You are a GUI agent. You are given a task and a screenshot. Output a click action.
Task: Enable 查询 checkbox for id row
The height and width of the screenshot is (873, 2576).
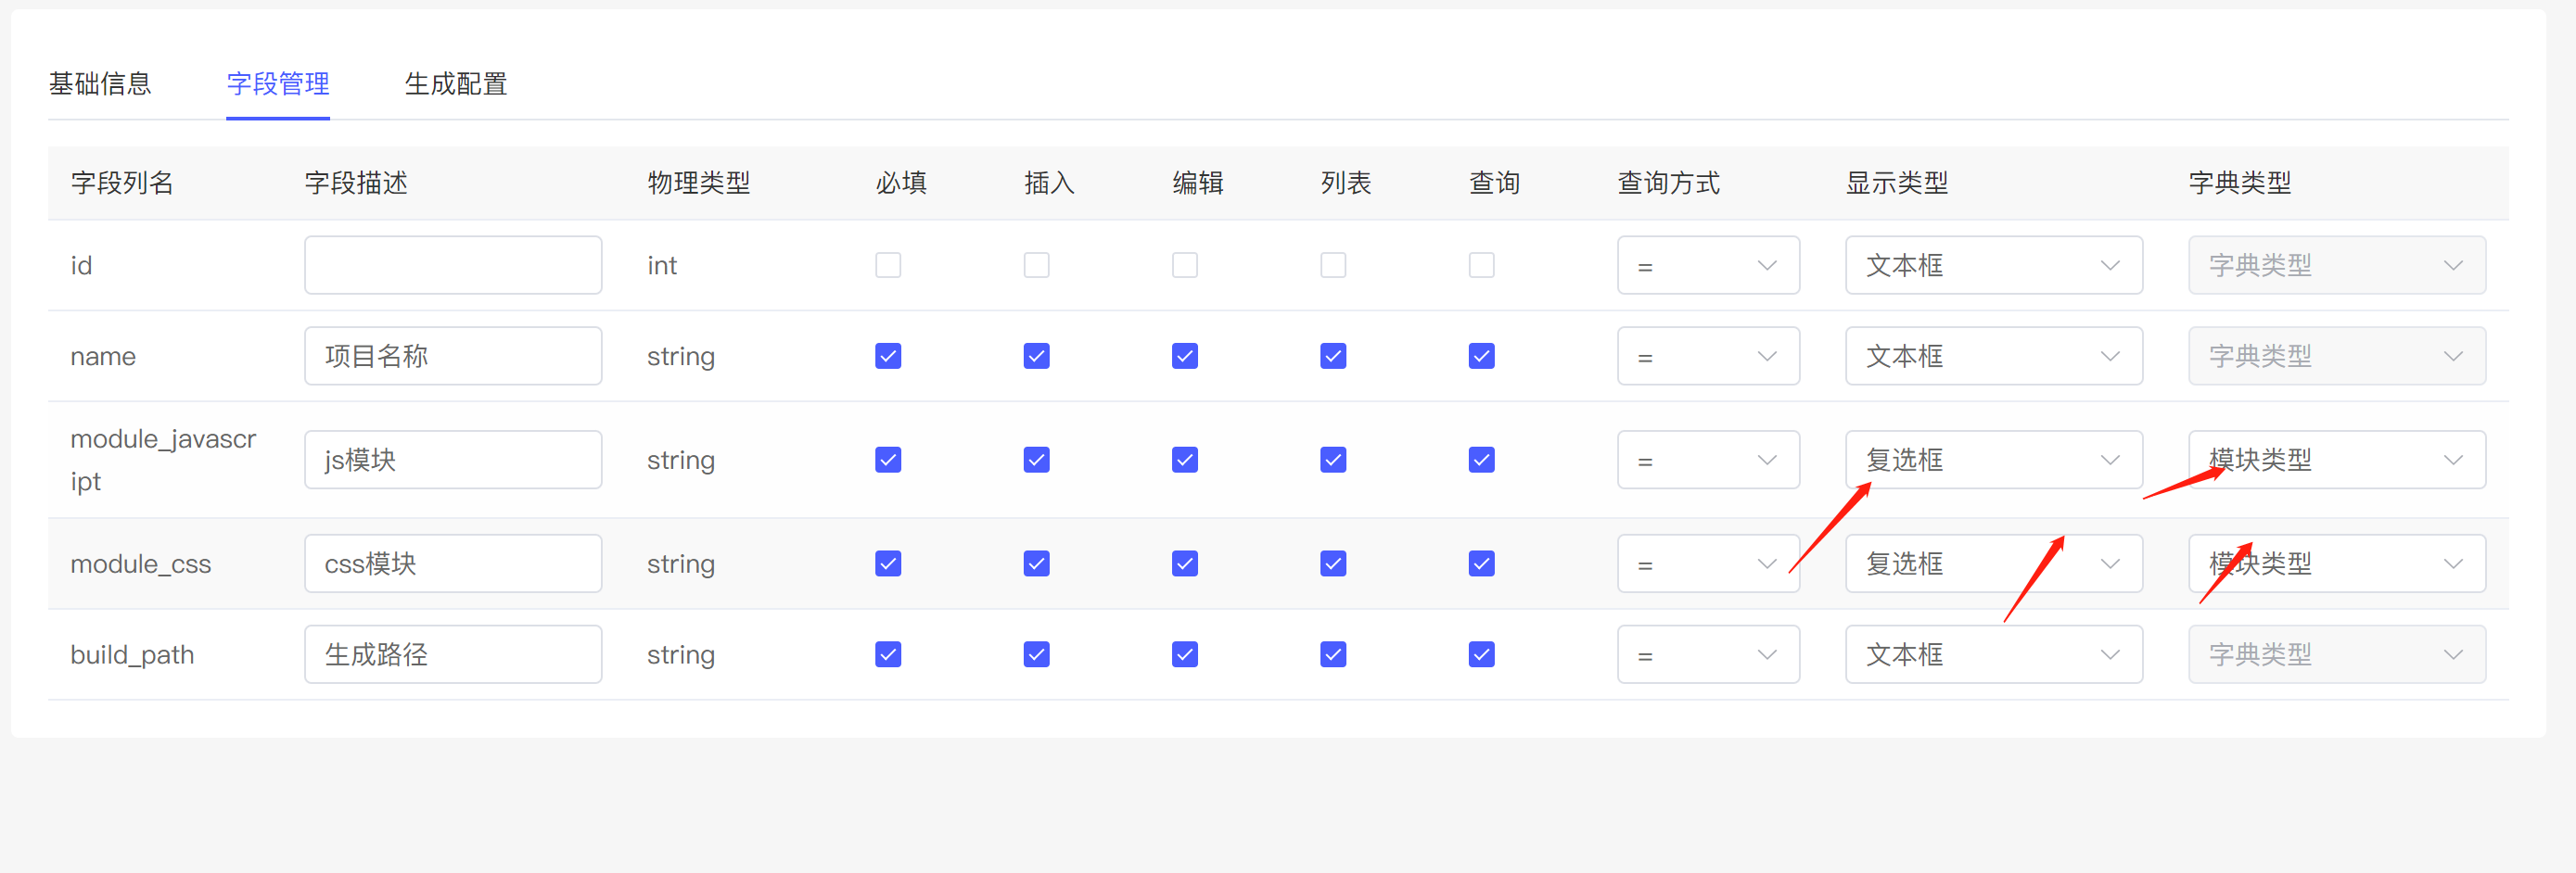(1482, 265)
